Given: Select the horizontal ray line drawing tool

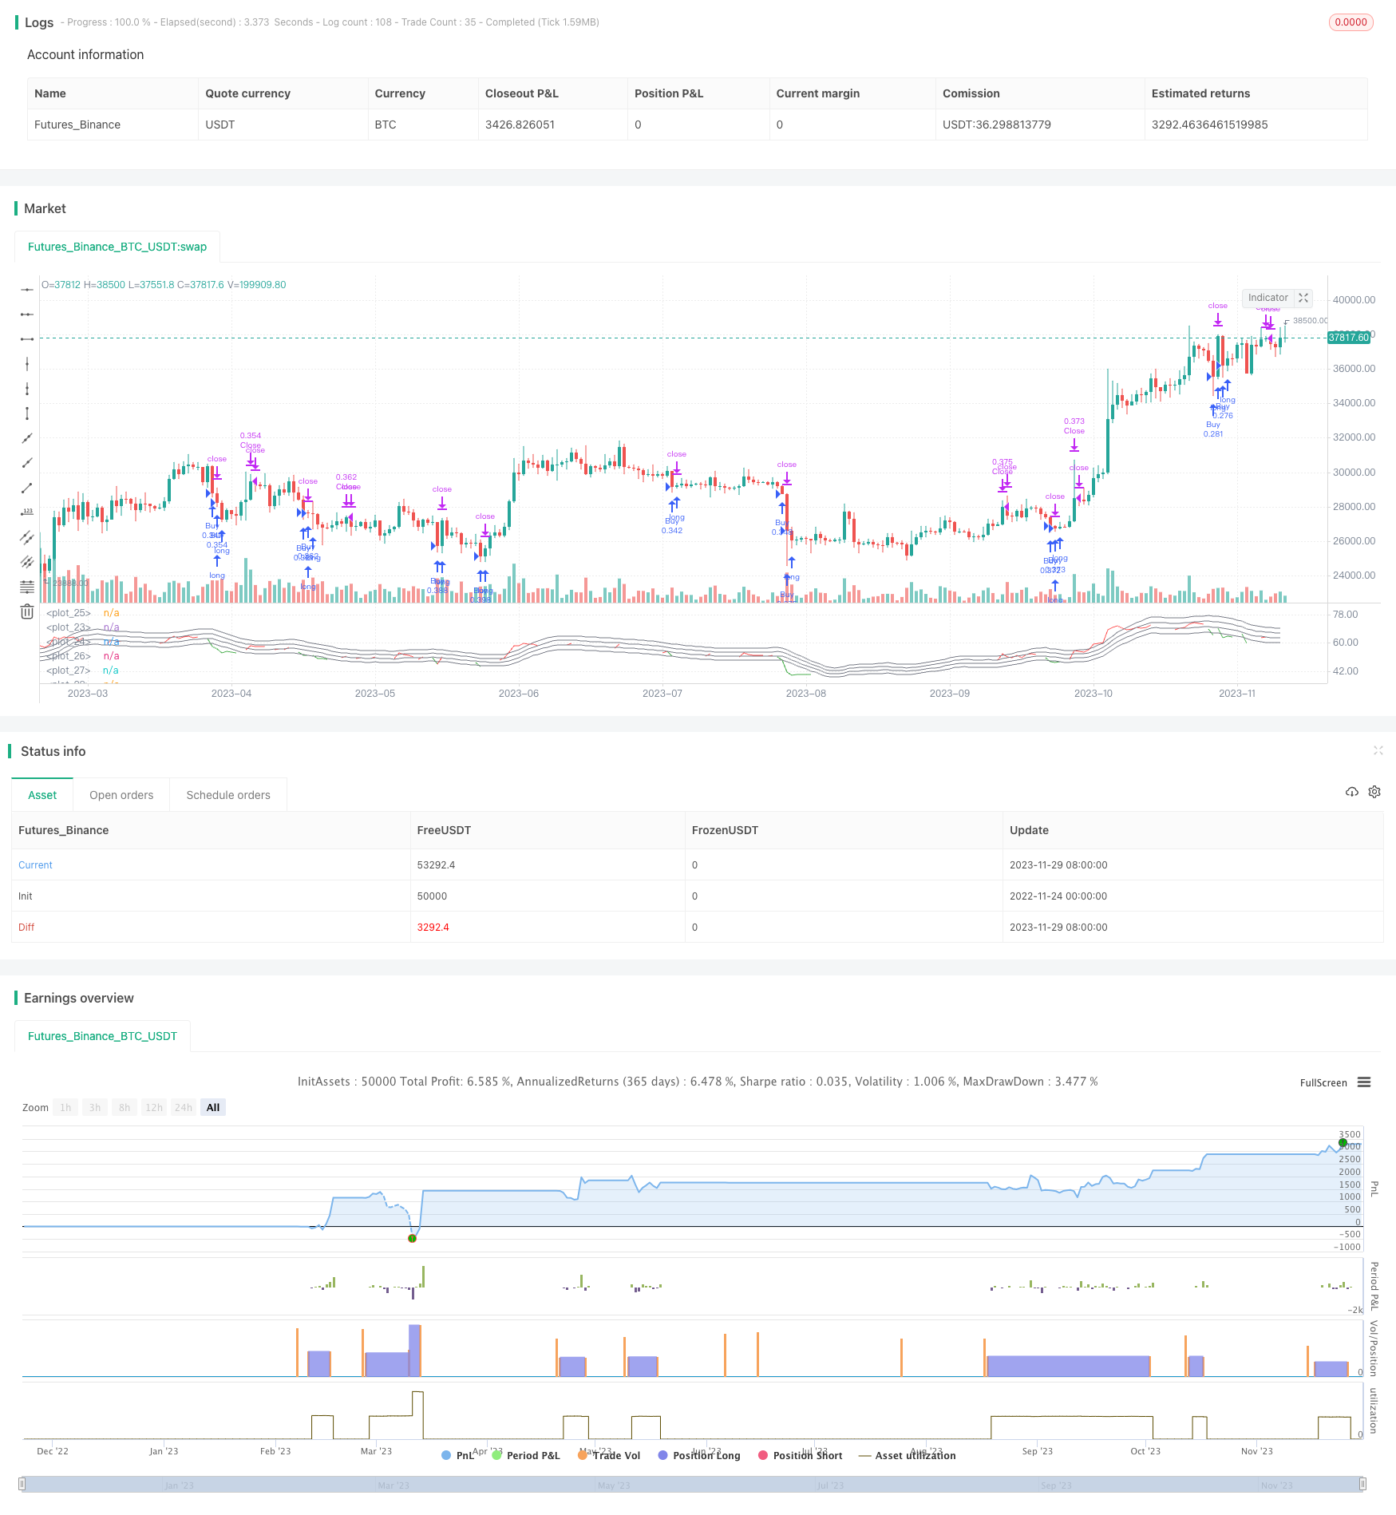Looking at the screenshot, I should [27, 314].
